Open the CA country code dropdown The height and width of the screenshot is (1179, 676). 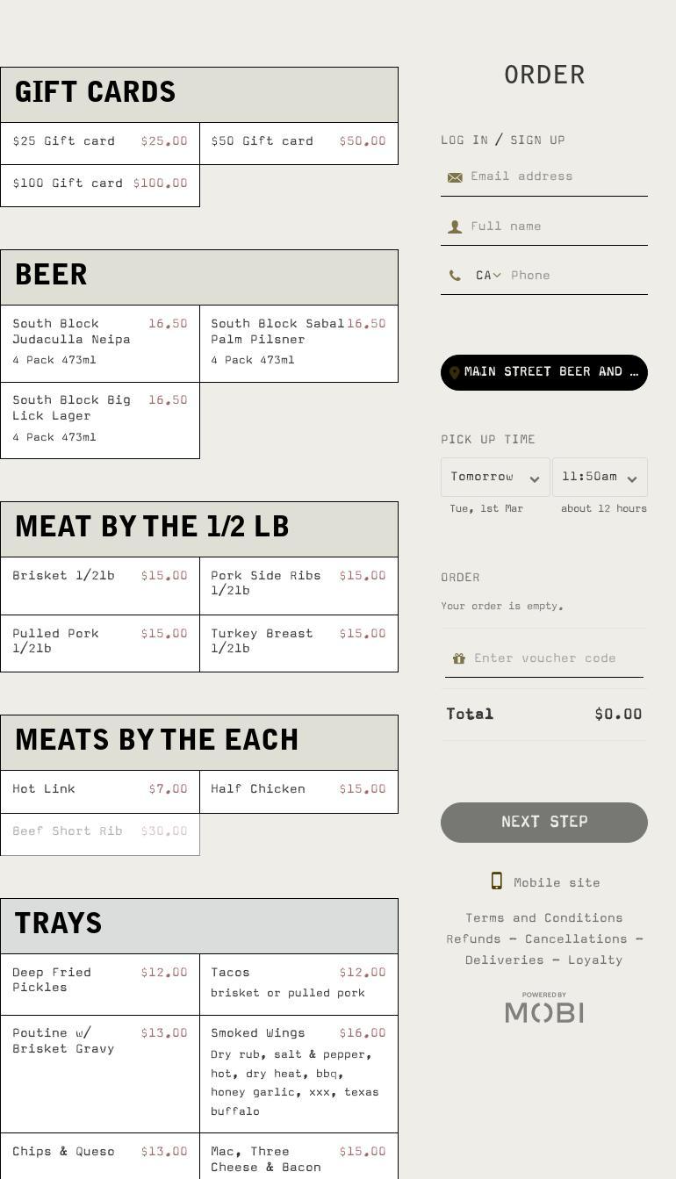[x=488, y=276]
